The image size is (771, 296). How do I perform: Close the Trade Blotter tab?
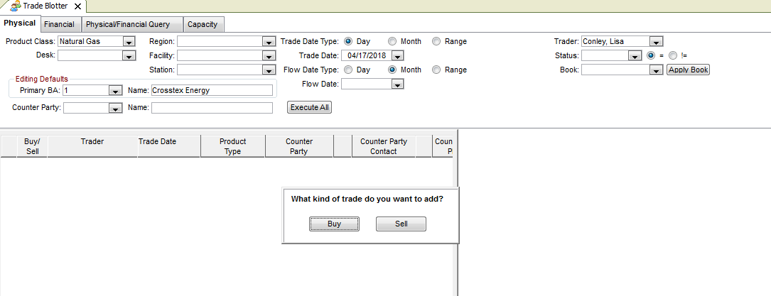77,6
